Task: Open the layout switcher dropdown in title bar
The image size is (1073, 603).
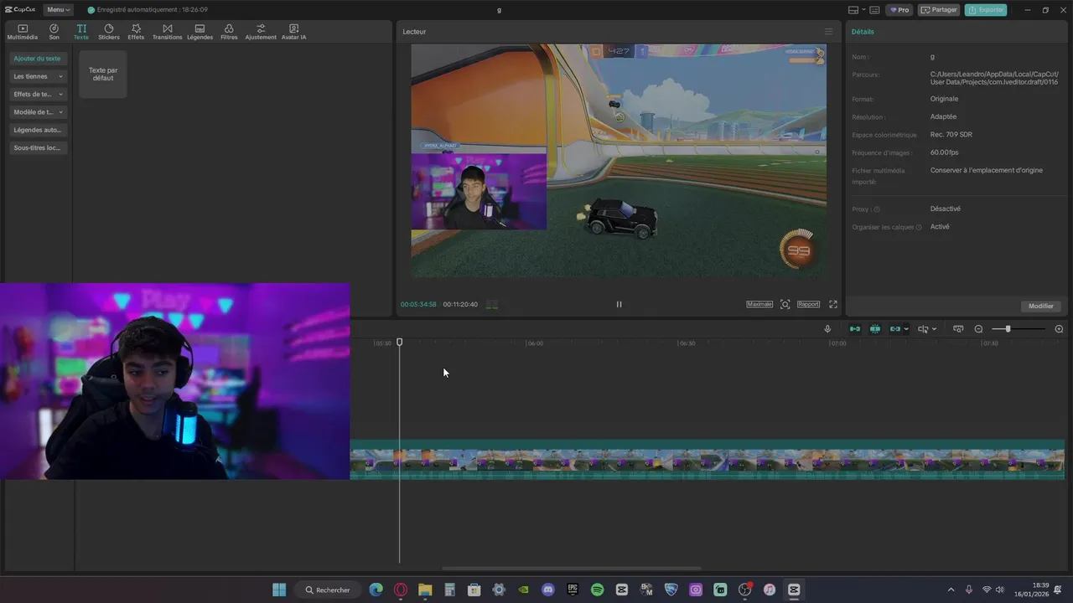Action: click(x=858, y=10)
